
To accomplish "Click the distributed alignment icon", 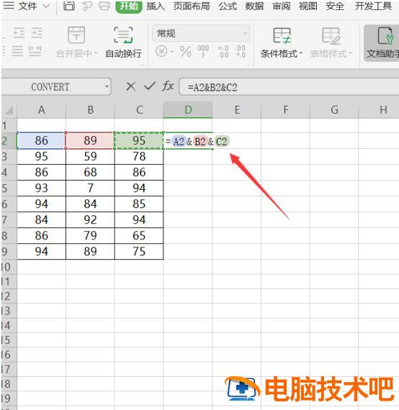I will tap(35, 51).
